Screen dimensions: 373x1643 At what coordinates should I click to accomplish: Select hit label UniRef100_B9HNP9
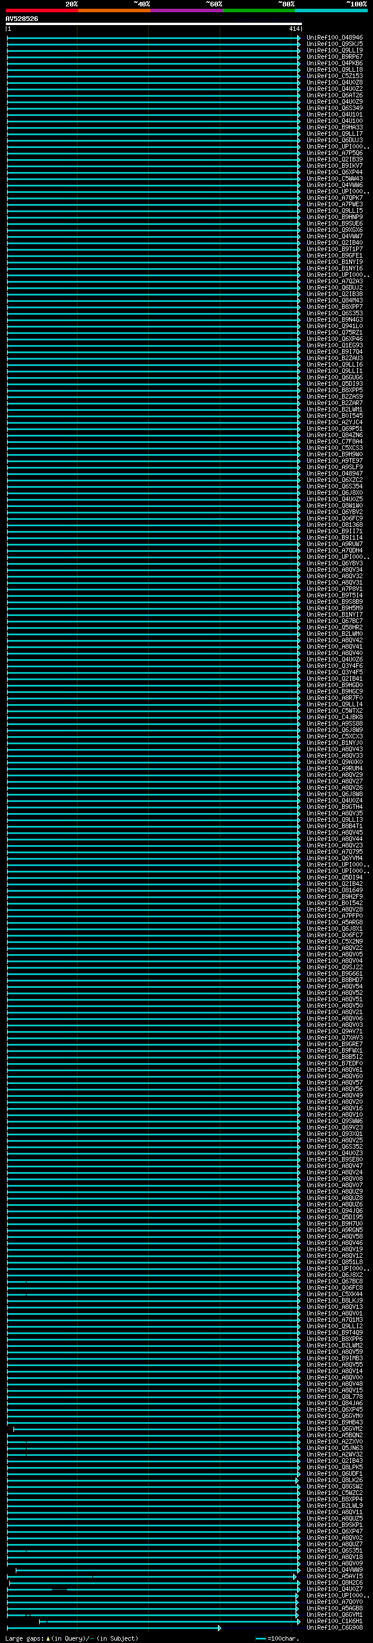point(335,217)
